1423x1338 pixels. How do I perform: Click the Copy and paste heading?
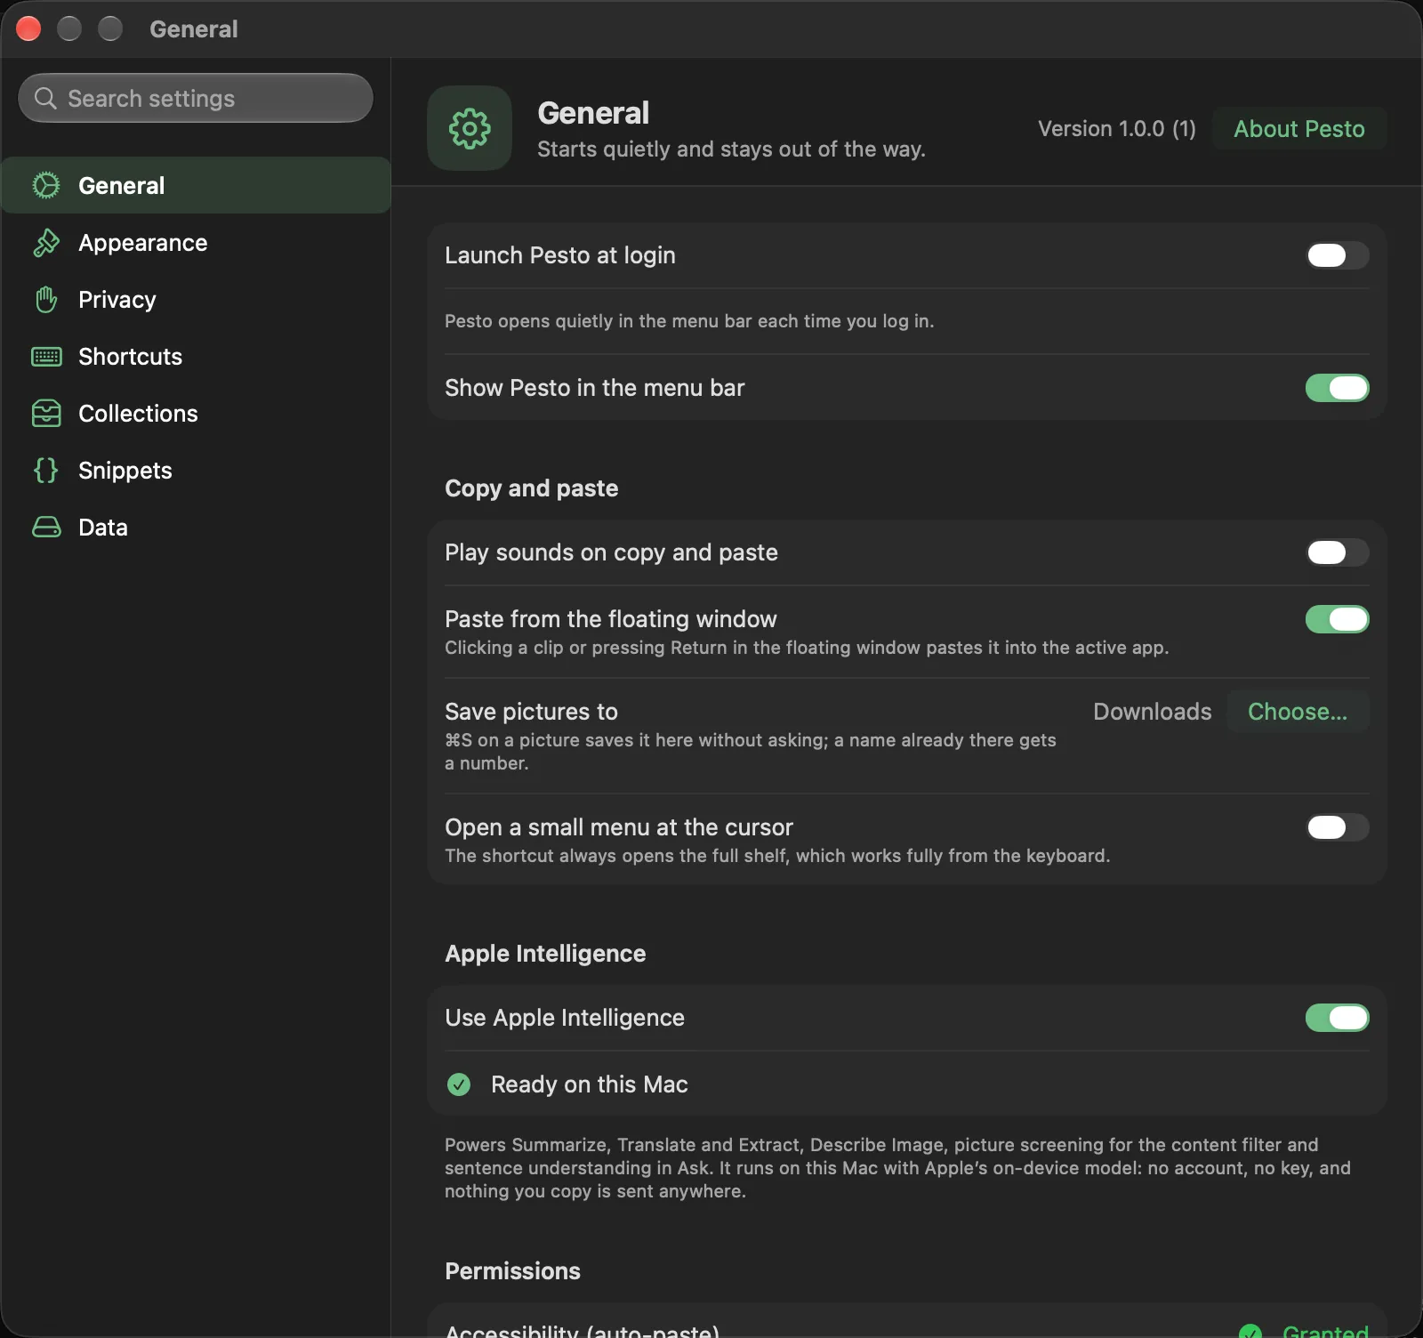532,488
